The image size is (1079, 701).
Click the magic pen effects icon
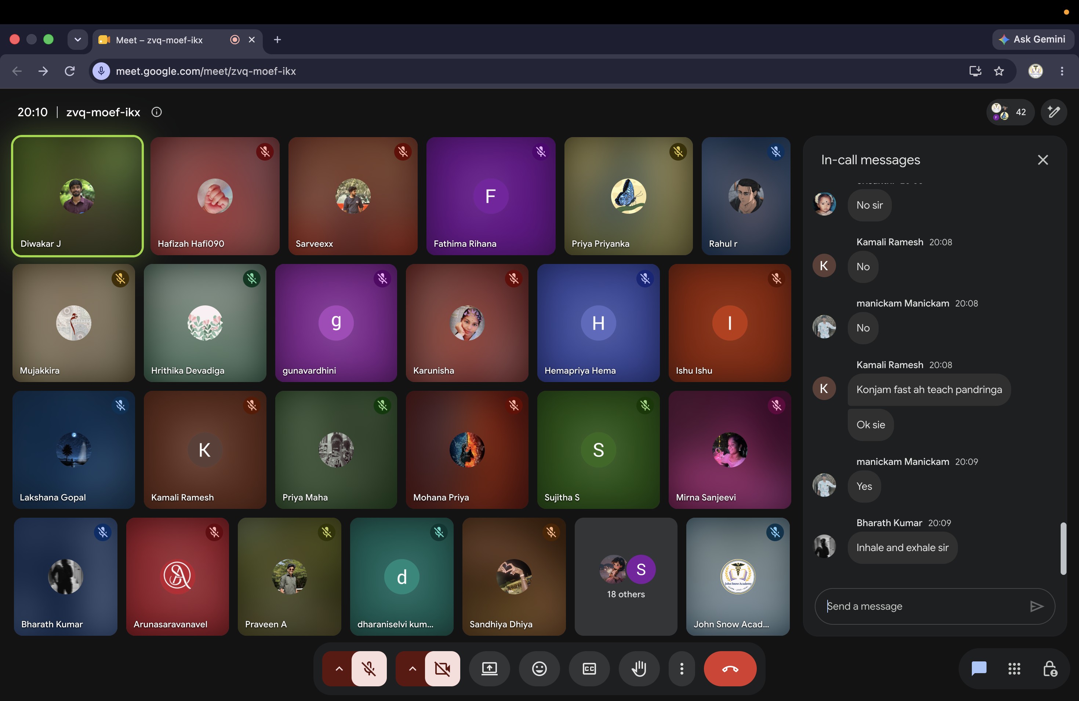point(1054,112)
